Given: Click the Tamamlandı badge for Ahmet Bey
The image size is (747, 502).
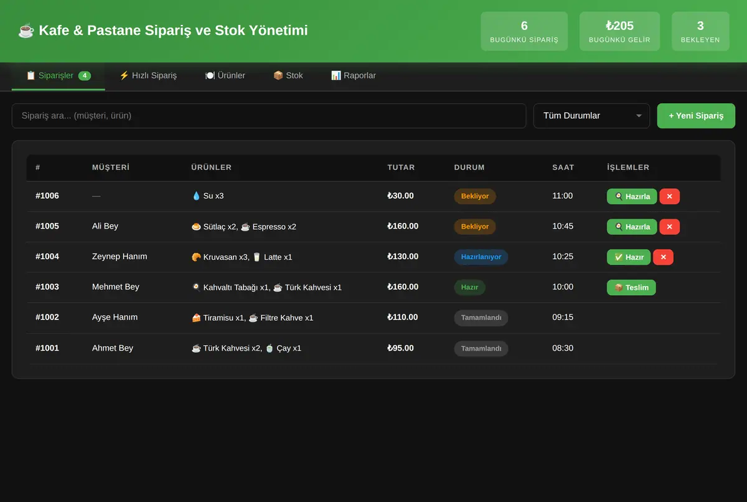Looking at the screenshot, I should coord(481,349).
